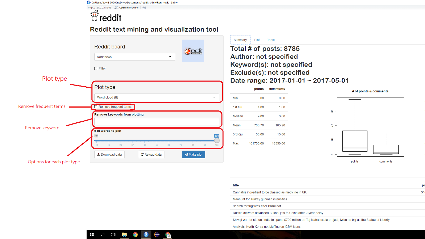Enable the Filter checkbox under Reddit board
Image resolution: width=425 pixels, height=239 pixels.
pyautogui.click(x=96, y=68)
